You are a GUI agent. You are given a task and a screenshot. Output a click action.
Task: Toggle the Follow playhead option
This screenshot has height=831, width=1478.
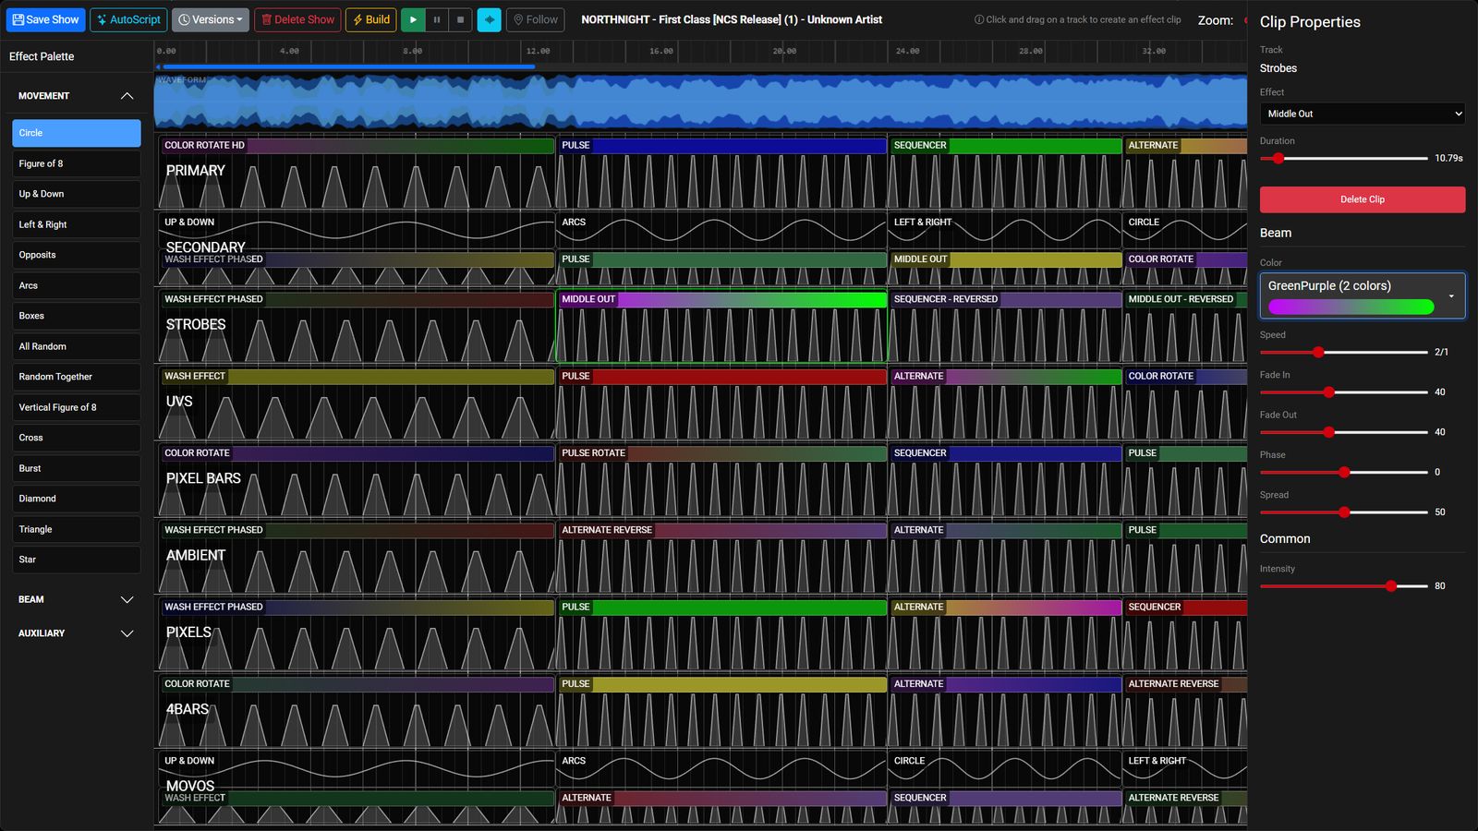pyautogui.click(x=535, y=19)
